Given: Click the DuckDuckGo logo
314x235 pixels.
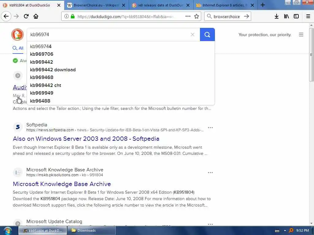Looking at the screenshot, I should [x=17, y=35].
